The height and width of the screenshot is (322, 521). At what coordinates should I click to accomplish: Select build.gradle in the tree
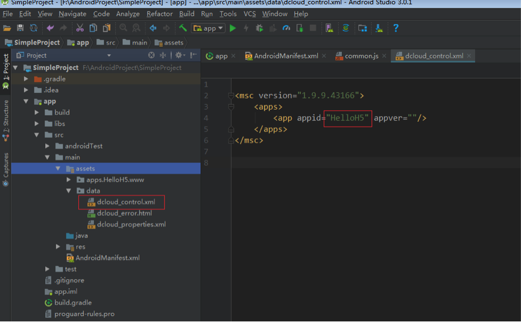tap(73, 303)
